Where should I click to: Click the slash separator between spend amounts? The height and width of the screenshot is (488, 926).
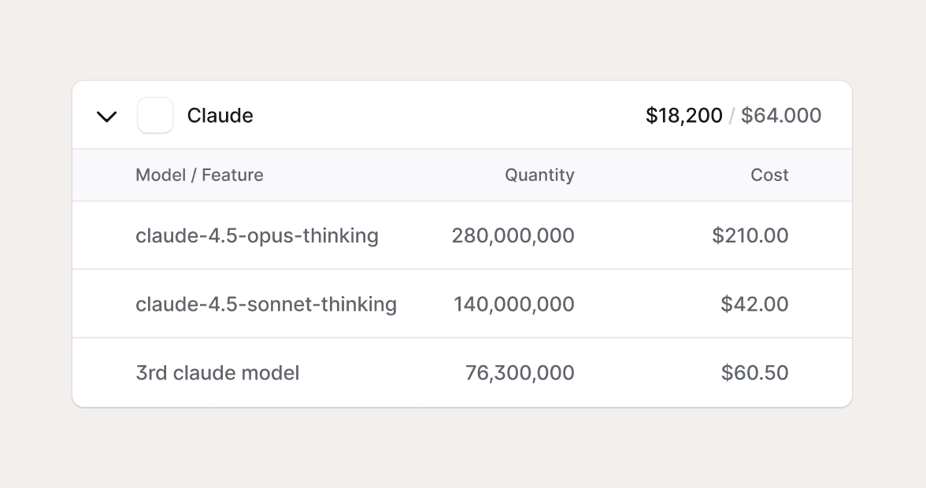tap(732, 116)
